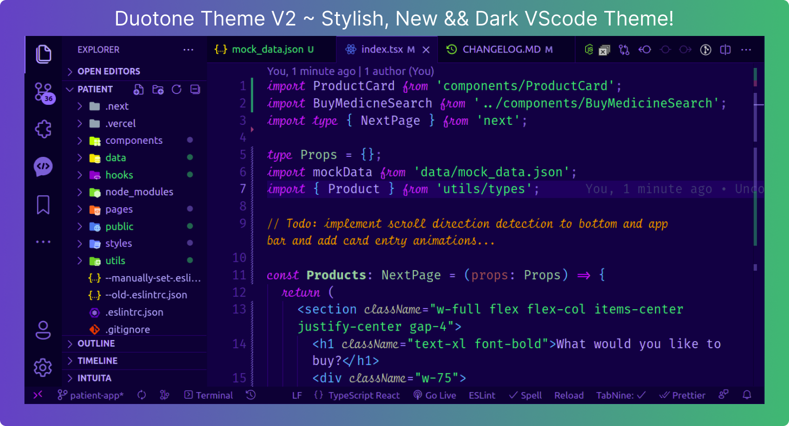Collapse all folders in PATIENT explorer

pyautogui.click(x=195, y=89)
